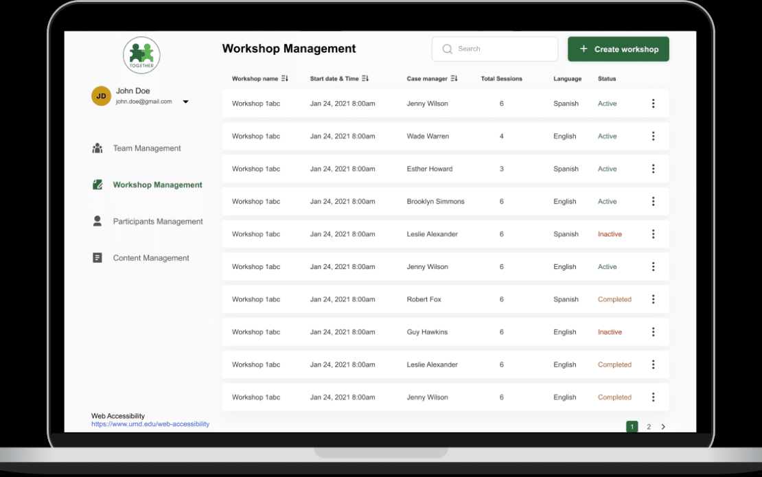
Task: Open the umd.edu web-accessibility link
Action: pos(150,424)
